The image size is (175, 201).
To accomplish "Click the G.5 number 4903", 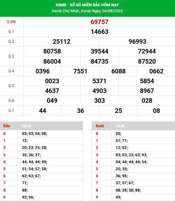I will 99,91.
